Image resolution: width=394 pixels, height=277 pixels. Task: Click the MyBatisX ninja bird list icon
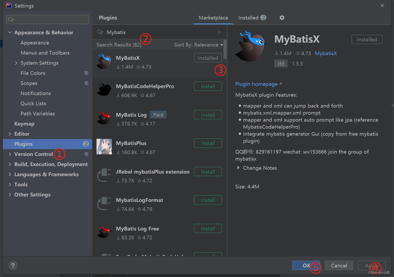coord(104,61)
